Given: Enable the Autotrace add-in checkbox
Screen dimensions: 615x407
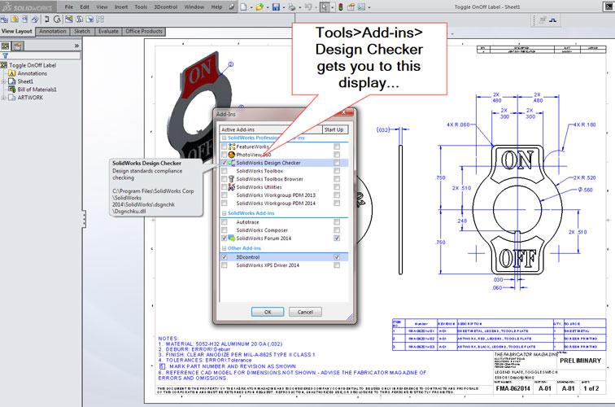Looking at the screenshot, I should pos(225,222).
